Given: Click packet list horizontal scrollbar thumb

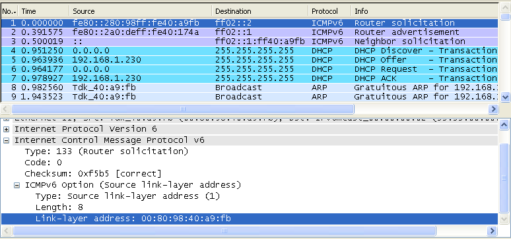Looking at the screenshot, I should (182, 109).
